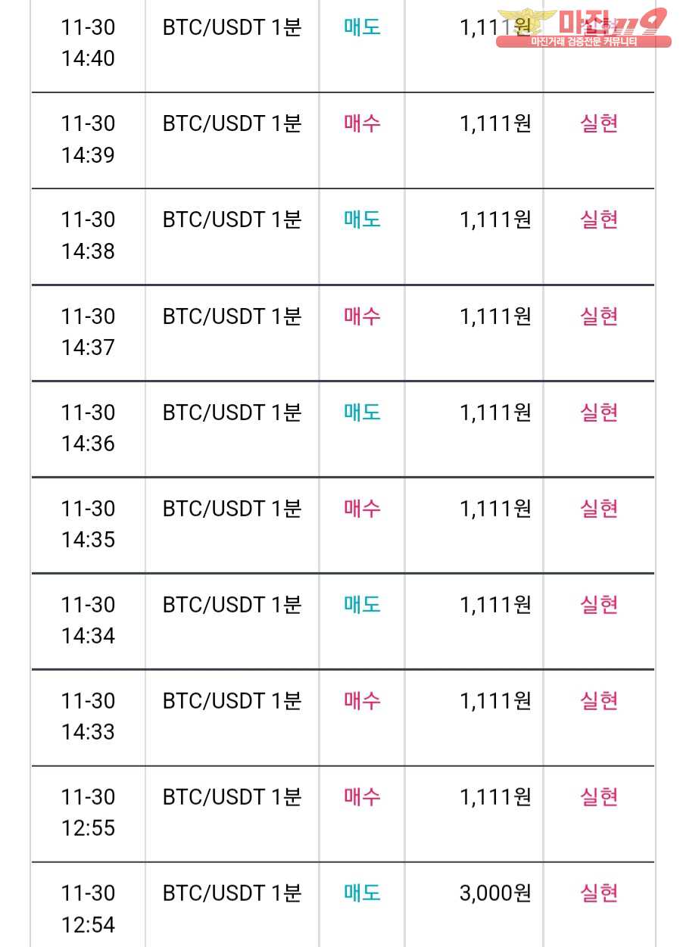Select the 1,111원 amount at 14:35
This screenshot has height=947, width=680.
(495, 508)
